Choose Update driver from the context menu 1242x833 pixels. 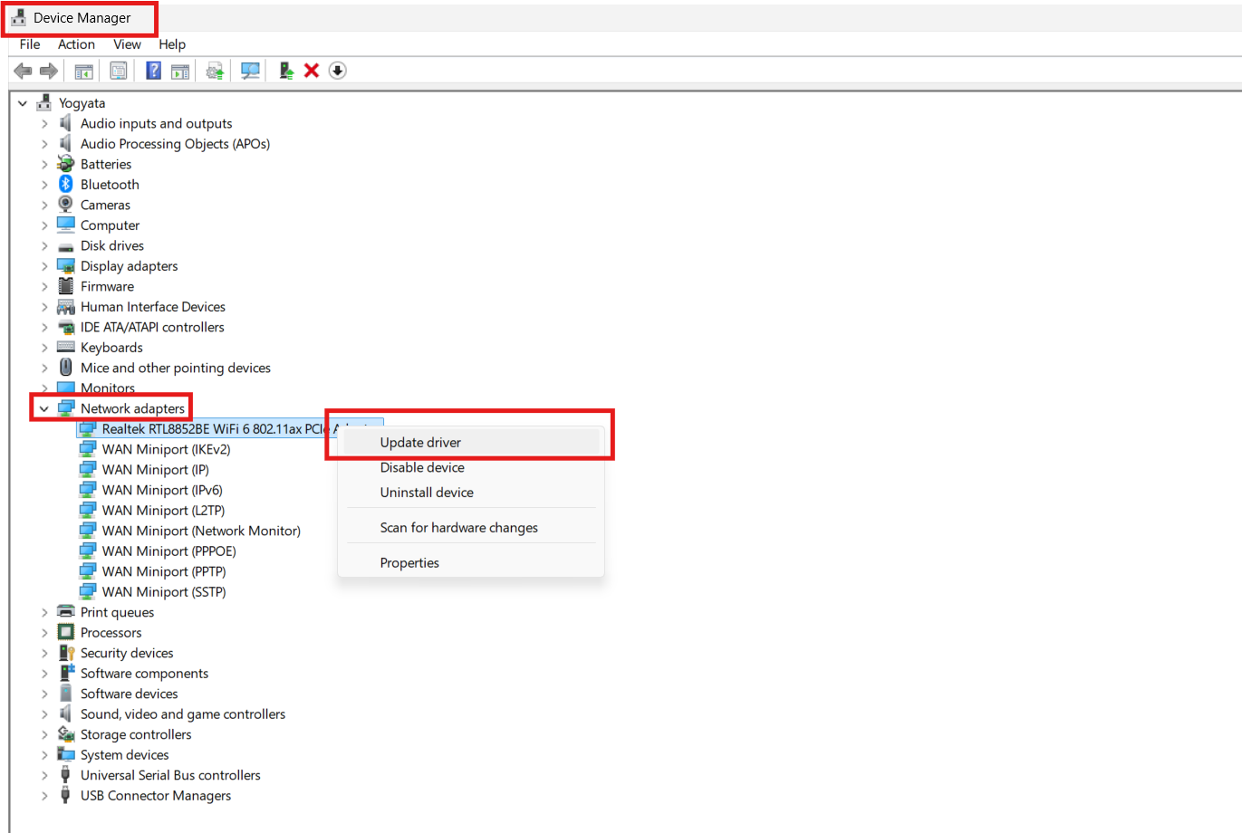tap(419, 442)
